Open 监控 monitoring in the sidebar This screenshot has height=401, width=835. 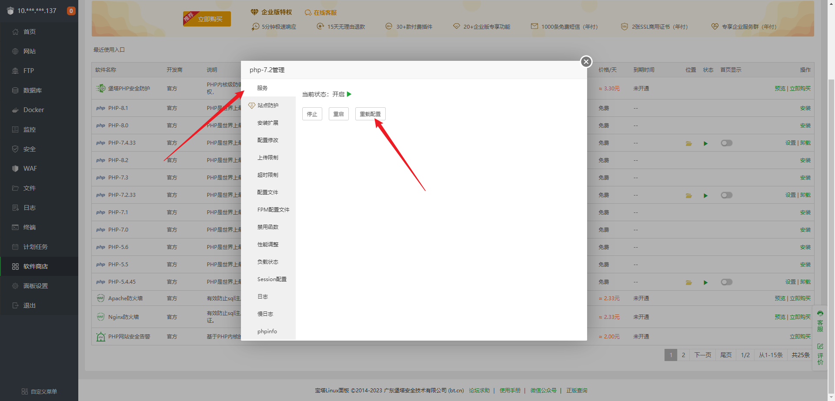[x=30, y=129]
